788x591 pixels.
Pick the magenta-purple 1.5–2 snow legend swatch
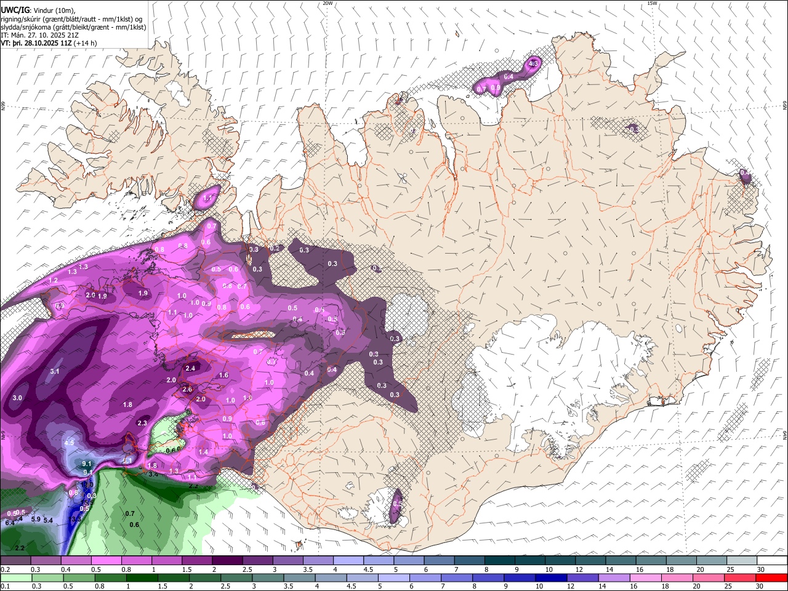[x=197, y=561]
